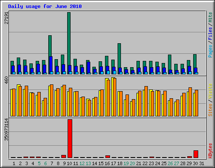
Task: Click green weekend day label 27
Action: 176,163
